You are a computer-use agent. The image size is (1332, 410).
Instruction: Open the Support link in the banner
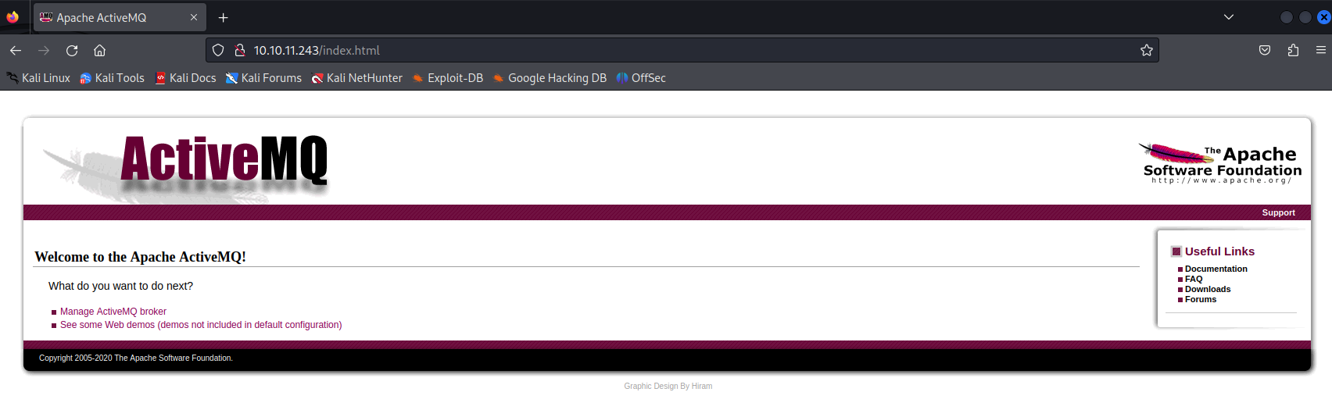[1278, 212]
